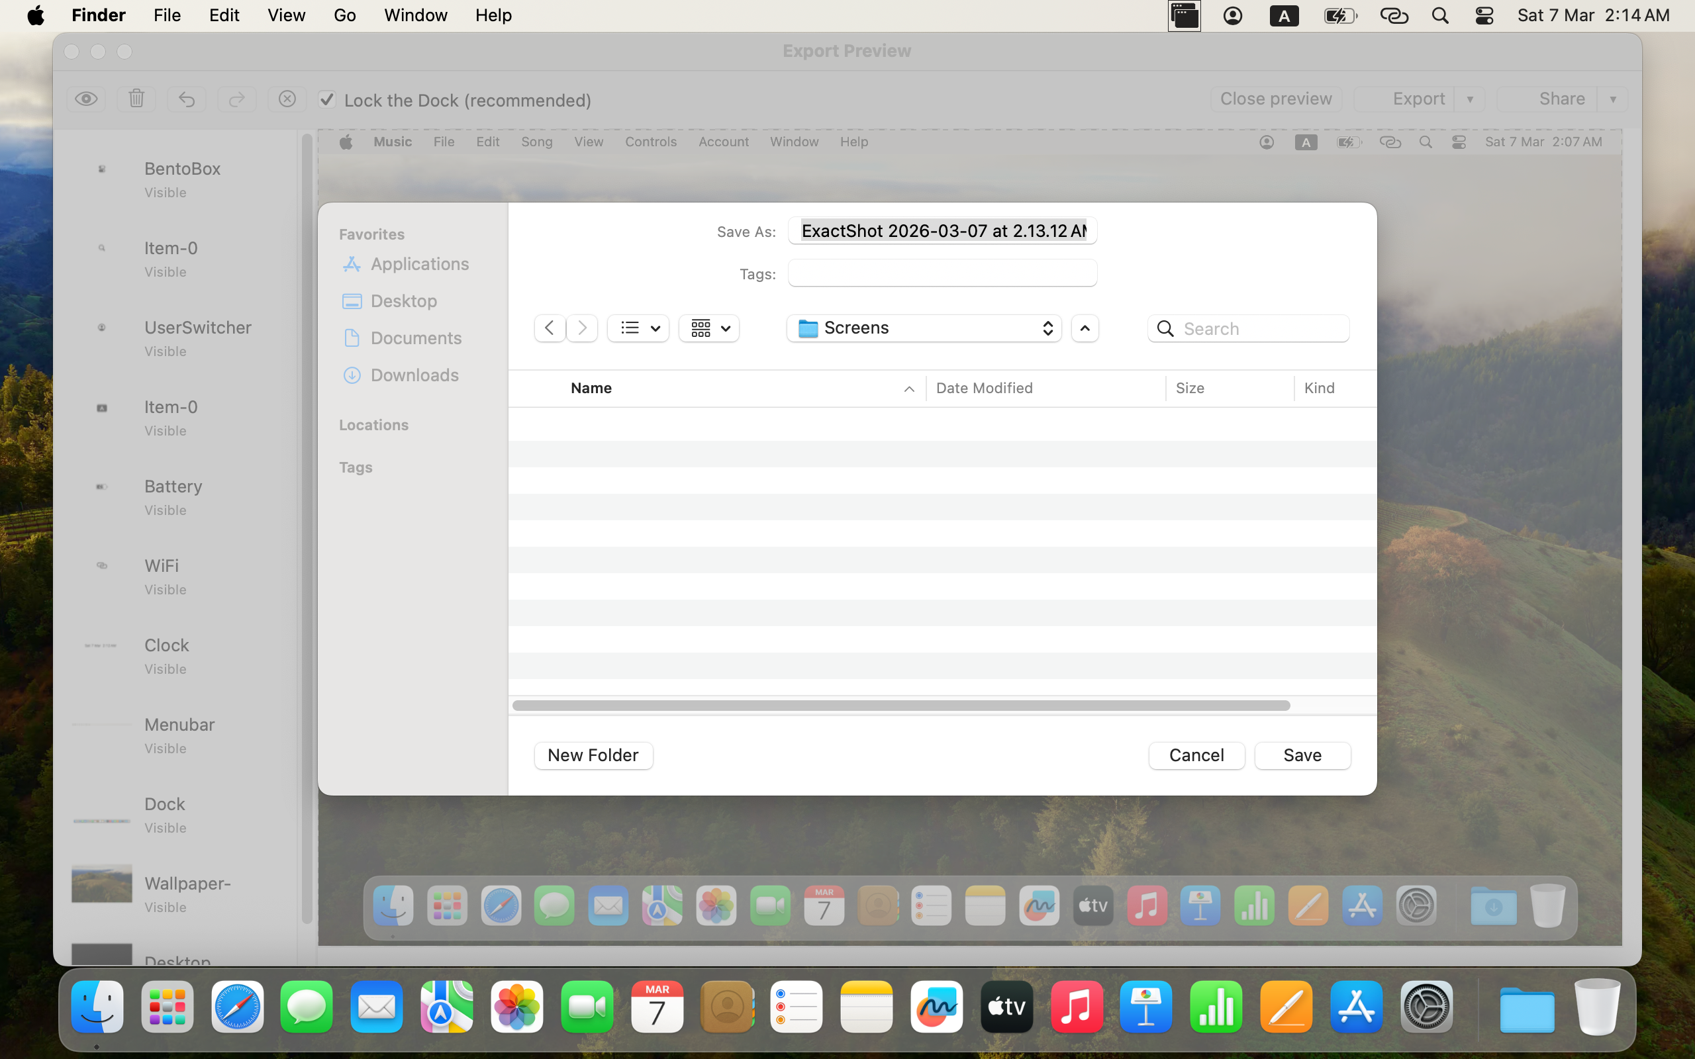Toggle Lock the Dock checkbox
Image resolution: width=1695 pixels, height=1059 pixels.
click(327, 99)
